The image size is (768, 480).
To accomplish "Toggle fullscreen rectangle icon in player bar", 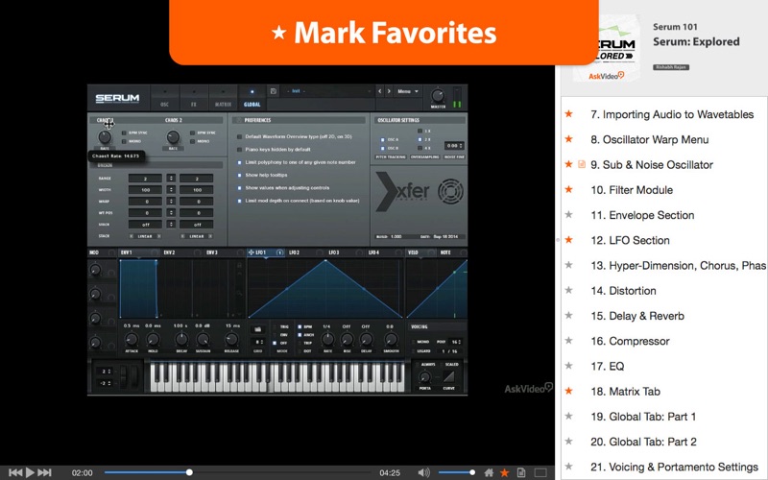I will (x=540, y=472).
